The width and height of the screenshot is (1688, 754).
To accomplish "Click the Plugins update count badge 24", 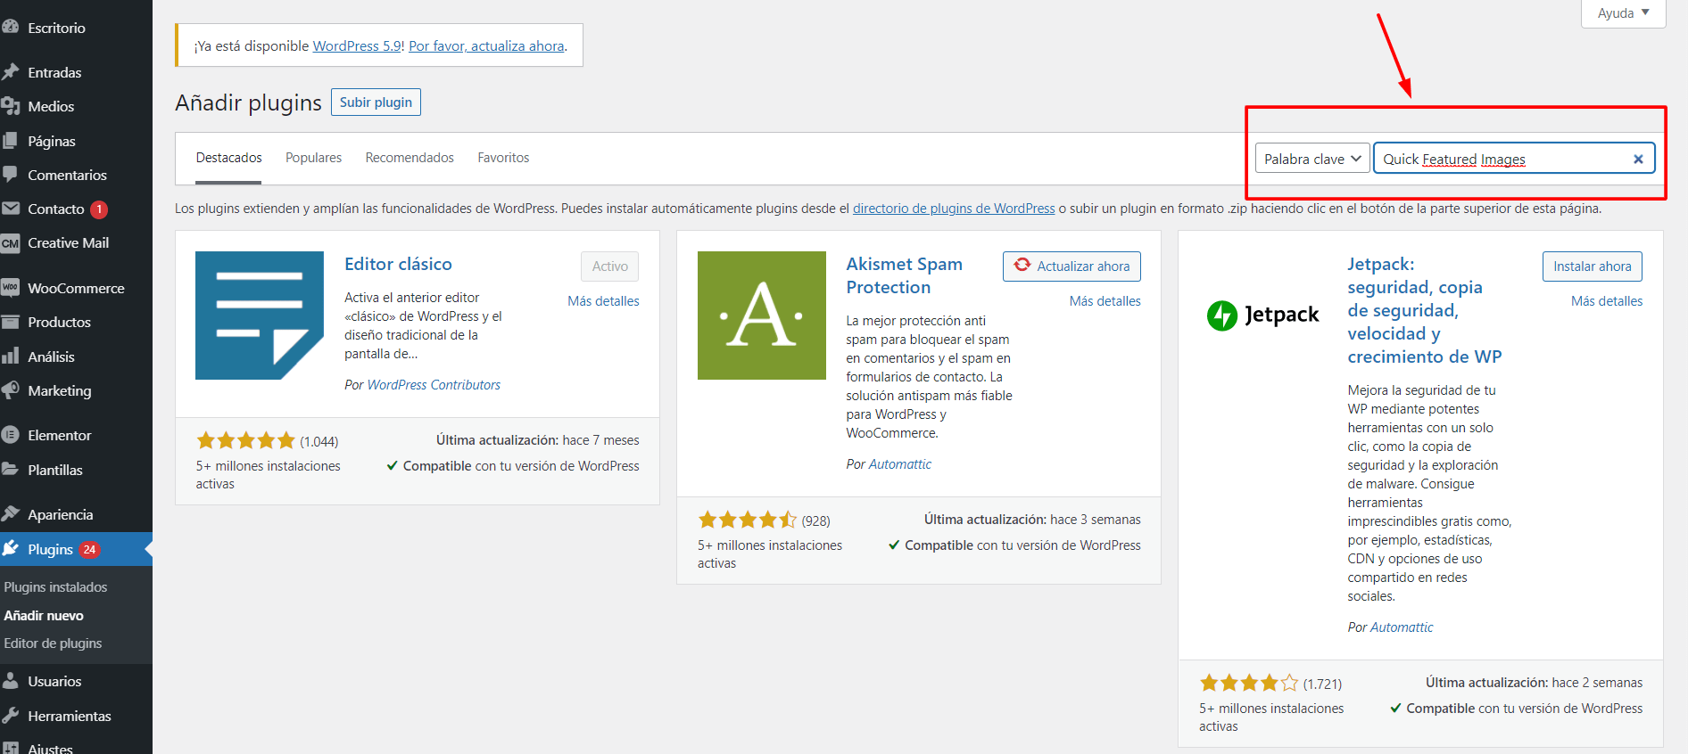I will pyautogui.click(x=89, y=550).
